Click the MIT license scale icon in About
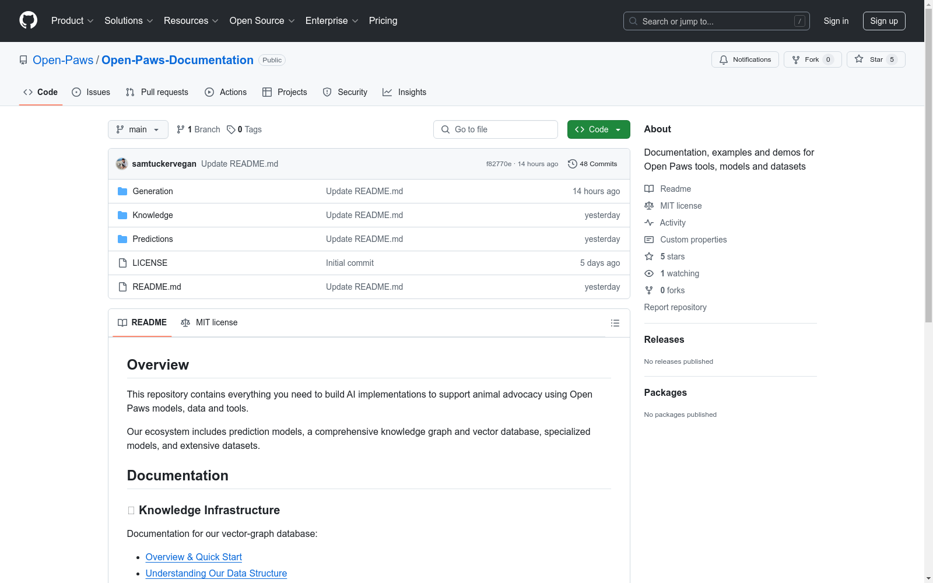933x583 pixels. pos(649,206)
